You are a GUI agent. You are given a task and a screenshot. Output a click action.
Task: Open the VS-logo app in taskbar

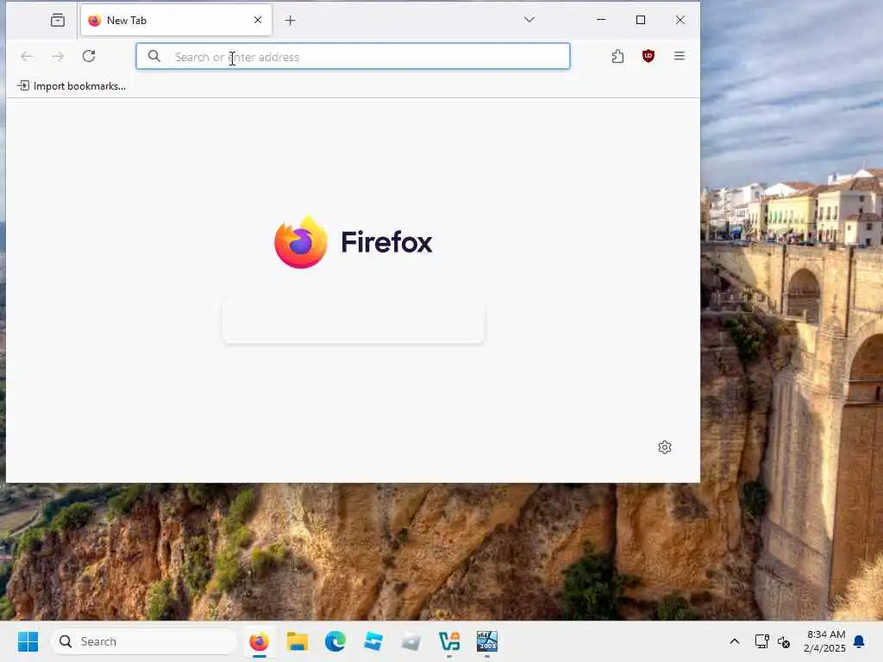click(x=449, y=641)
